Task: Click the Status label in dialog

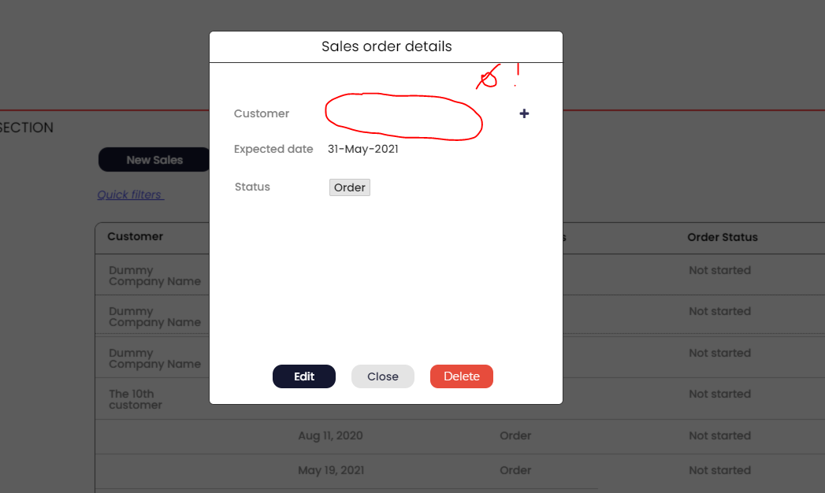Action: [x=252, y=187]
